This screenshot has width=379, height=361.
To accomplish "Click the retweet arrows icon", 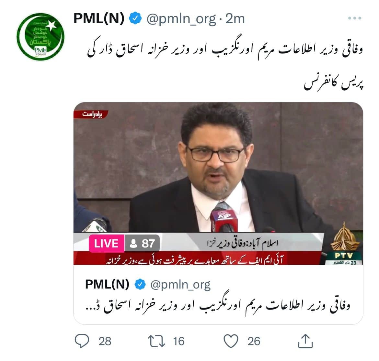I will [x=156, y=341].
